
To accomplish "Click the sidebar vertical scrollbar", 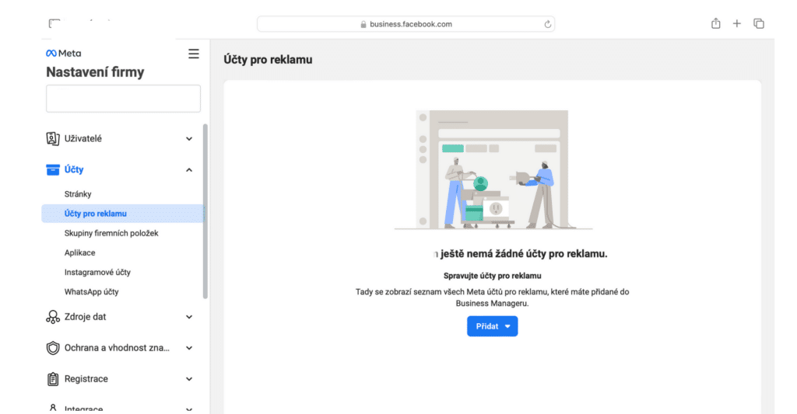I will [205, 211].
